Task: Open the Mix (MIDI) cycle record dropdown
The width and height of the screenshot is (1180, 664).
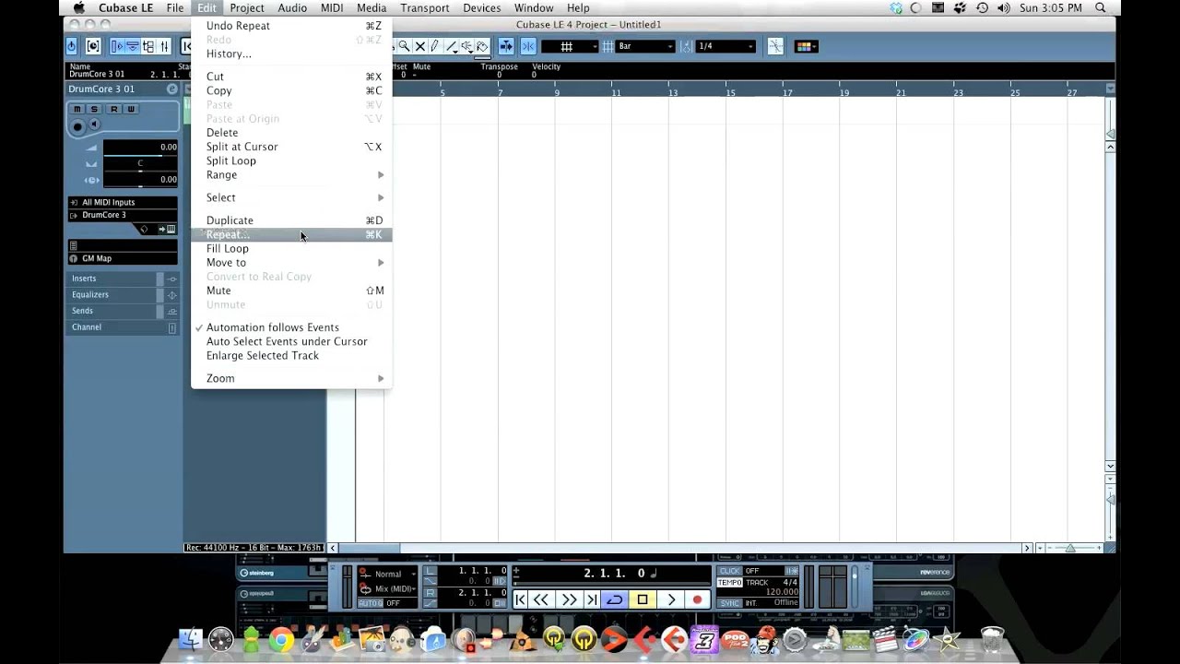Action: [388, 588]
